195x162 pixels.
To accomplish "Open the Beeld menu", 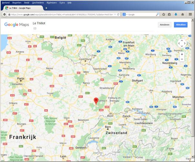I will [x=26, y=3].
